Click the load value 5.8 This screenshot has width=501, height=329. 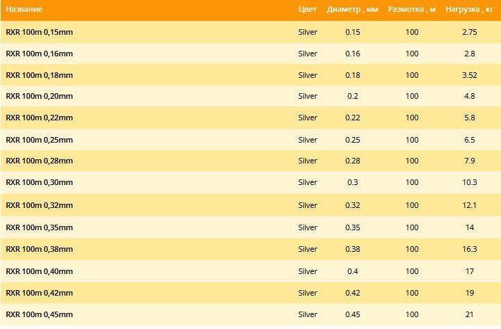click(x=469, y=118)
